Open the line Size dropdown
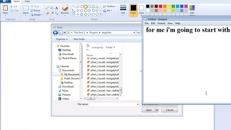The height and width of the screenshot is (130, 231). tap(123, 10)
